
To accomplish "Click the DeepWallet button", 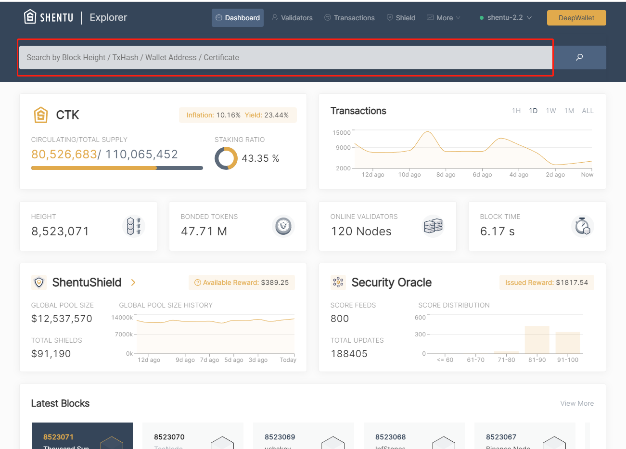I will point(576,18).
